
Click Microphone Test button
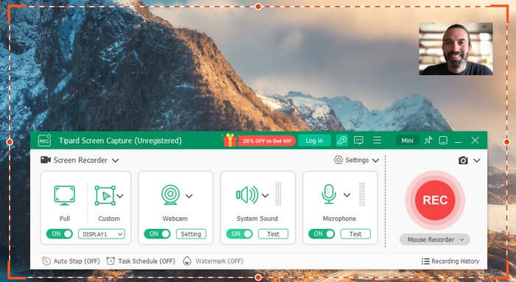[x=355, y=234]
